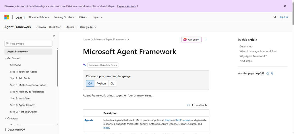Click the Explore sessions link

(x=128, y=6)
